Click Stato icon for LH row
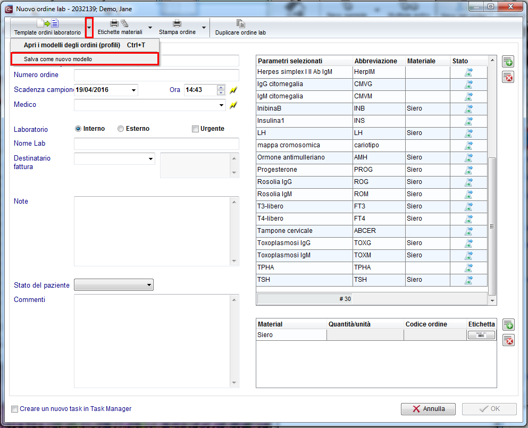The width and height of the screenshot is (528, 428). click(468, 133)
